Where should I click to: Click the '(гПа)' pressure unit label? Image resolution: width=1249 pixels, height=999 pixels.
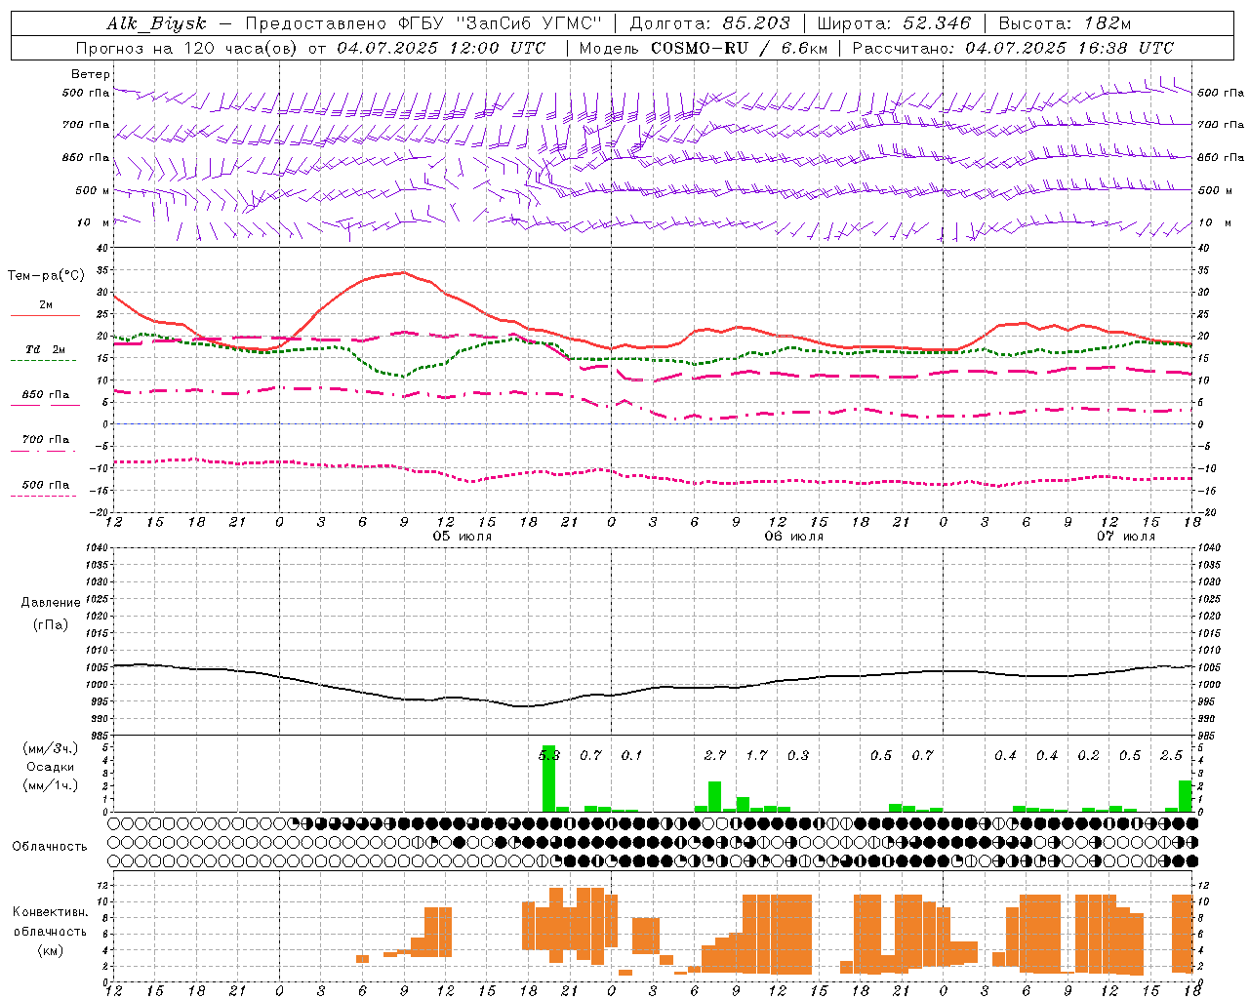(51, 624)
